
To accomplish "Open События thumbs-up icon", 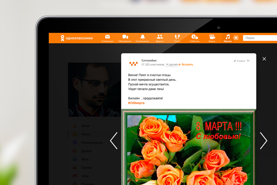I will click(x=195, y=37).
